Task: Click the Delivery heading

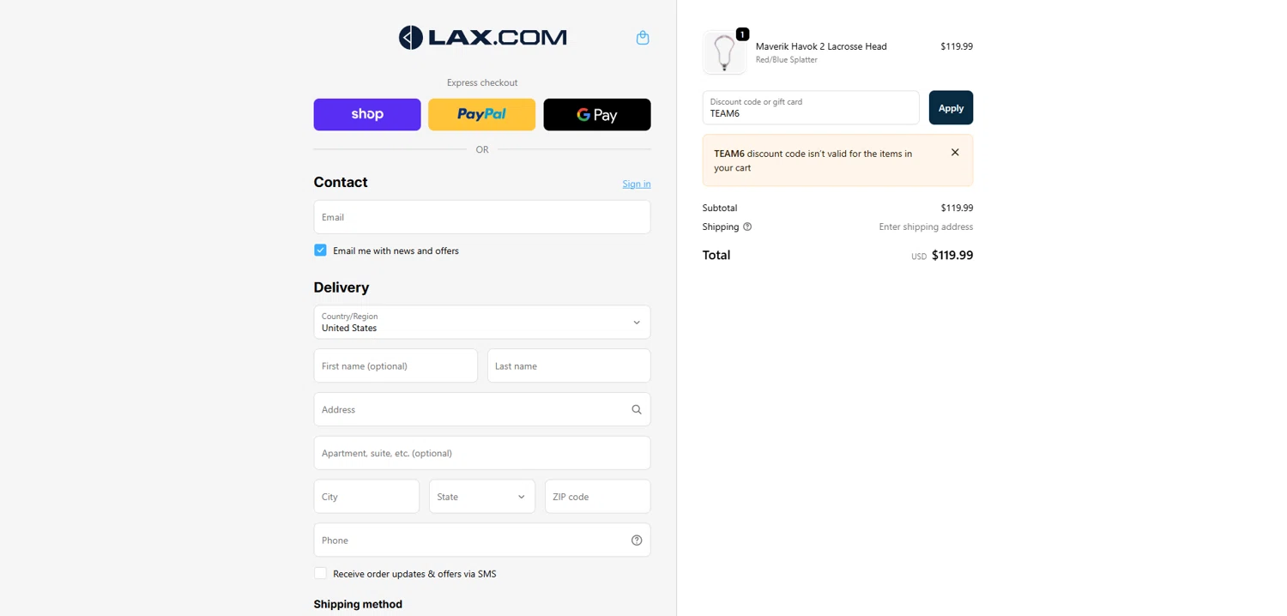Action: click(341, 287)
